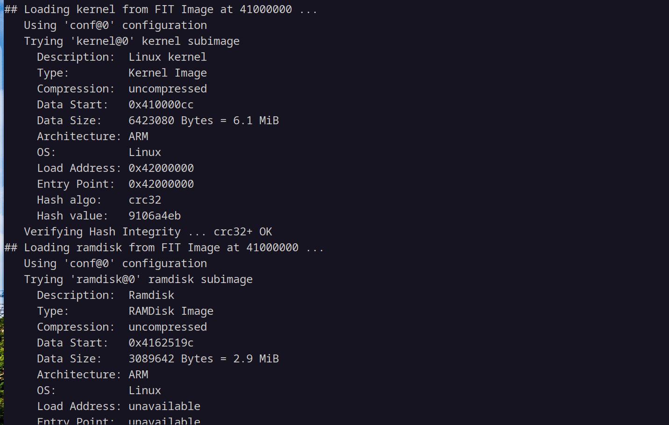Click the 'kernel@0' subimage name
This screenshot has height=425, width=669.
tap(102, 41)
